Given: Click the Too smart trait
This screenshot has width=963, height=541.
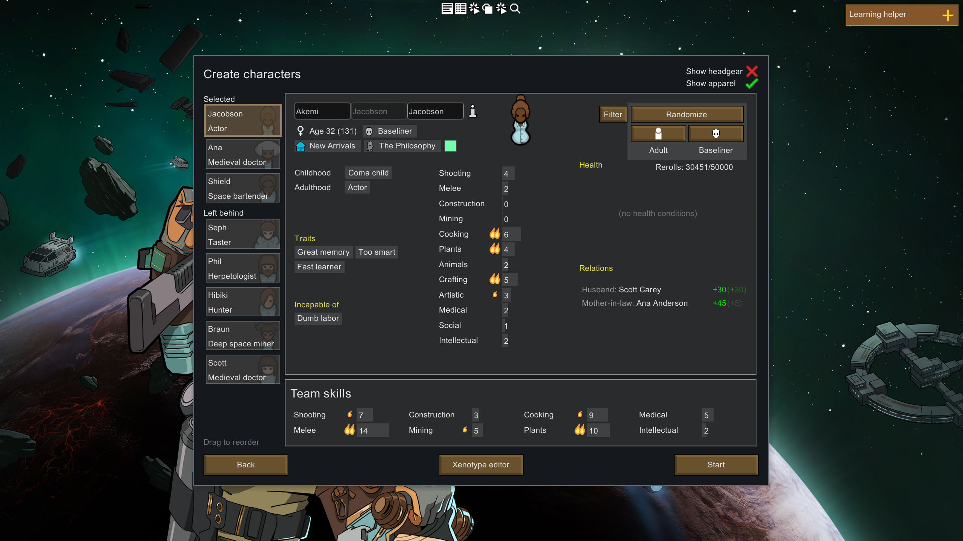Looking at the screenshot, I should coord(377,252).
